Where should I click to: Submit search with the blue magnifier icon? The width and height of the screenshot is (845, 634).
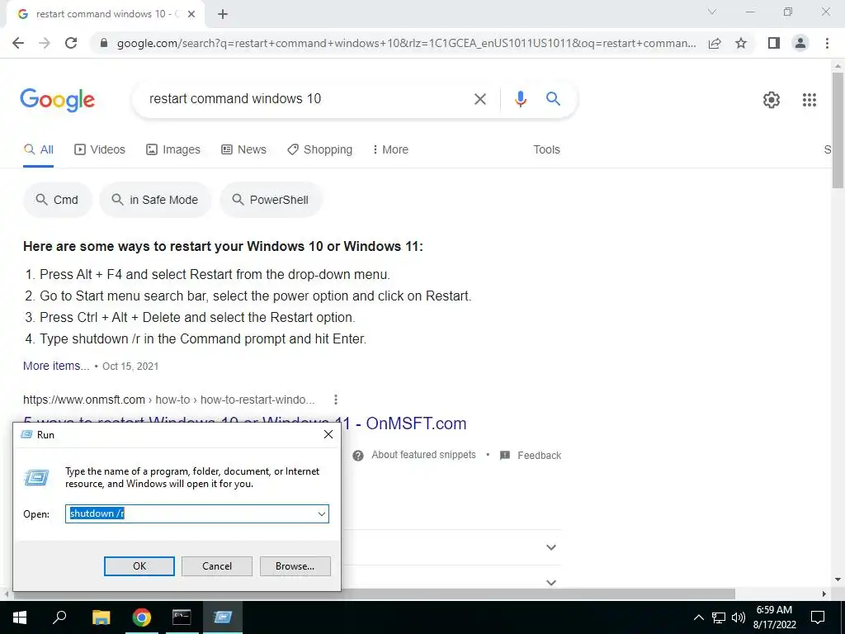[x=553, y=99]
